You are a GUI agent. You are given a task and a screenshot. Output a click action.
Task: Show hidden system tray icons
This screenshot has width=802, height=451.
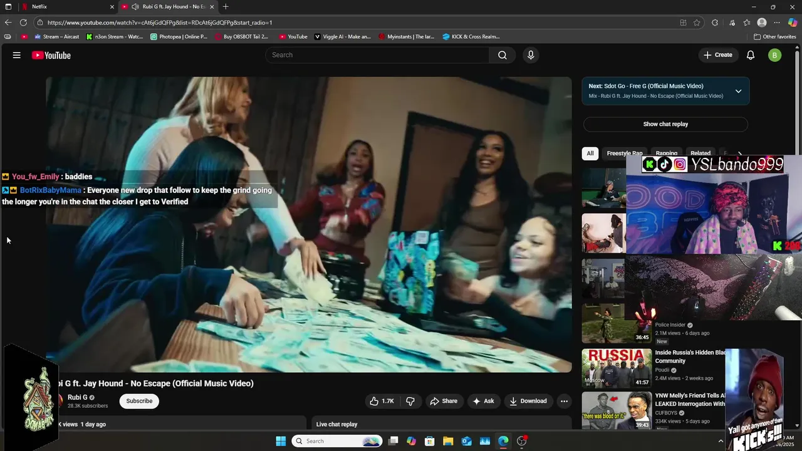(721, 441)
